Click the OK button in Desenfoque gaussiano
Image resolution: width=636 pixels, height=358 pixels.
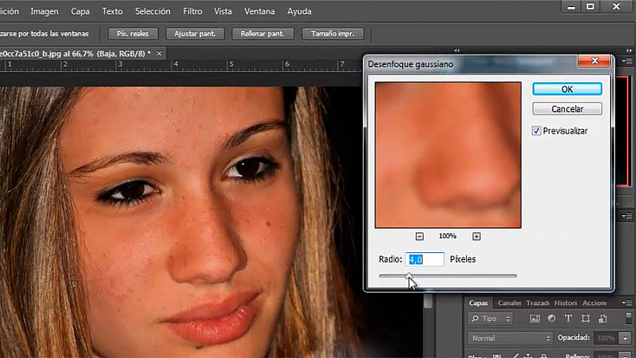click(x=567, y=89)
